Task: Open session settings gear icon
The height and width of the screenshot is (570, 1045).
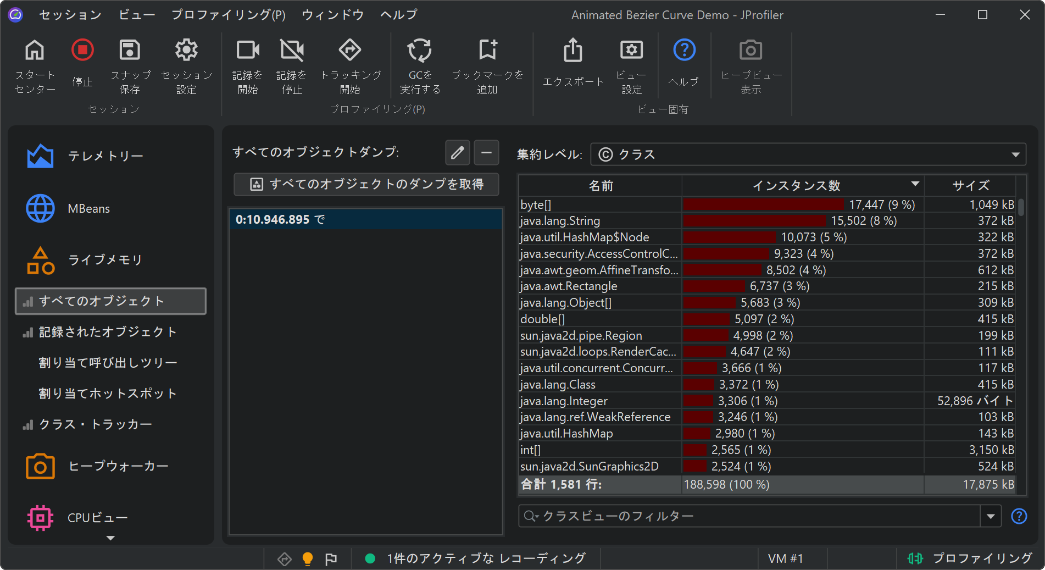Action: click(186, 51)
